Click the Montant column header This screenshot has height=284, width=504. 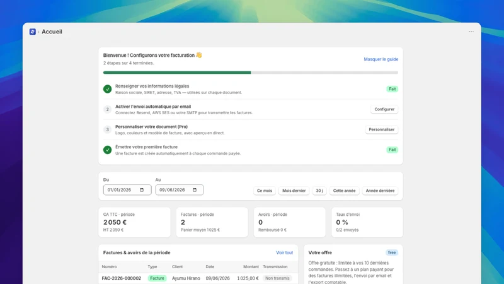[251, 266]
